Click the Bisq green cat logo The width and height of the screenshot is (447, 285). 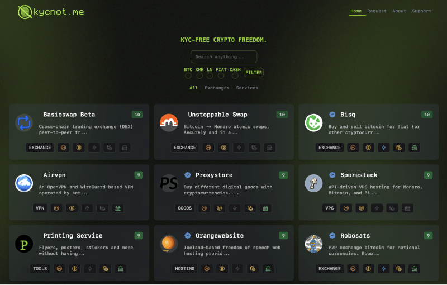point(313,123)
